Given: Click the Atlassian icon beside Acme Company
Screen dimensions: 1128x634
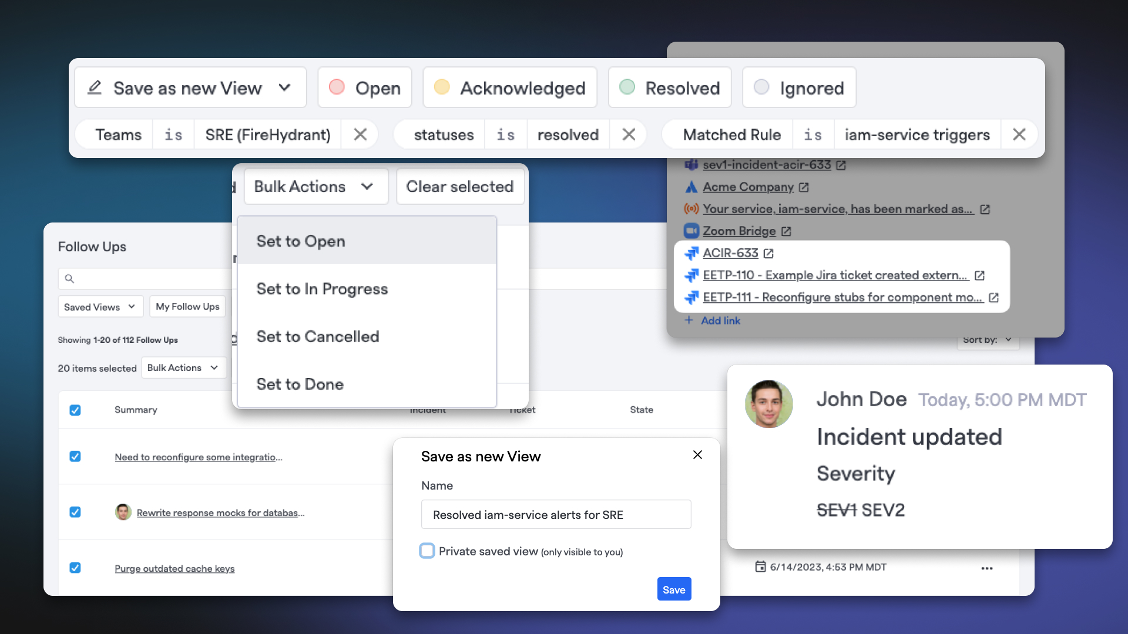Looking at the screenshot, I should coord(690,187).
